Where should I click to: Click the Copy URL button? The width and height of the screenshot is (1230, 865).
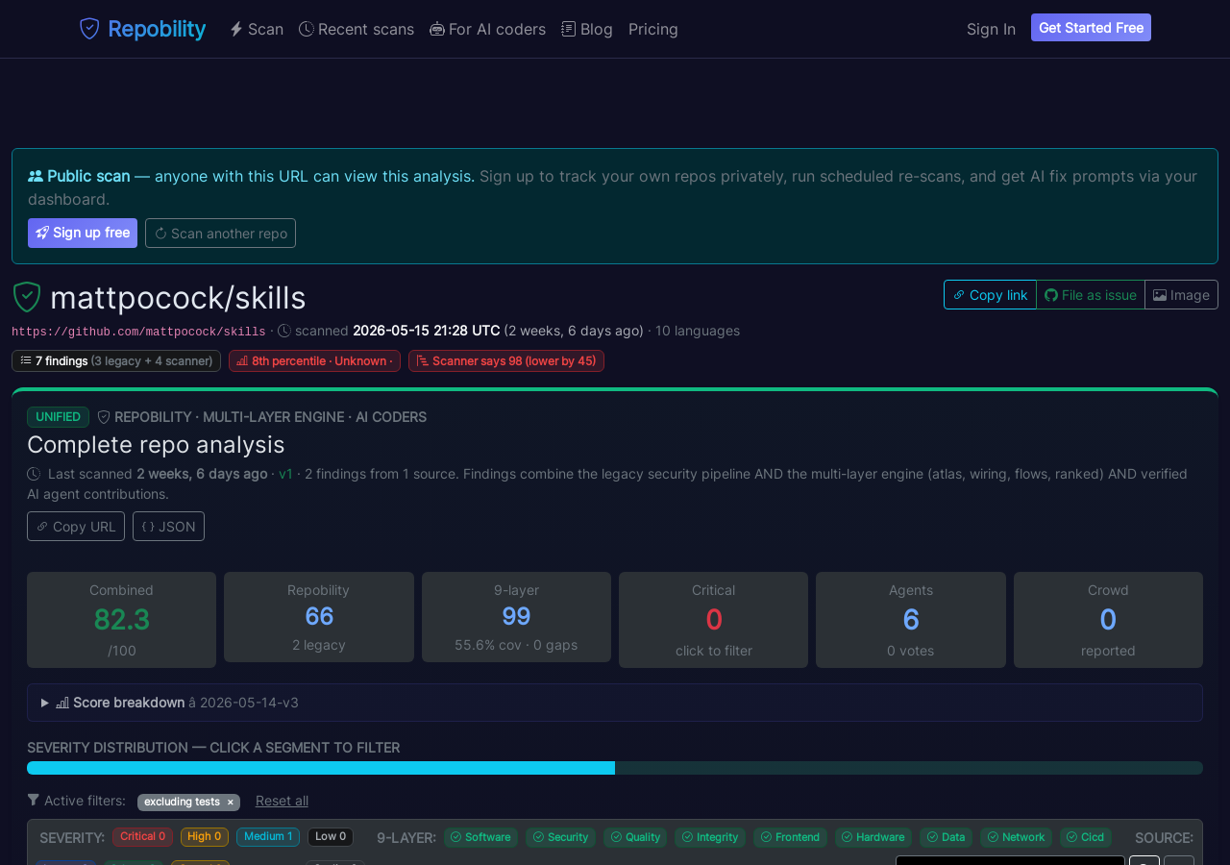pyautogui.click(x=76, y=526)
